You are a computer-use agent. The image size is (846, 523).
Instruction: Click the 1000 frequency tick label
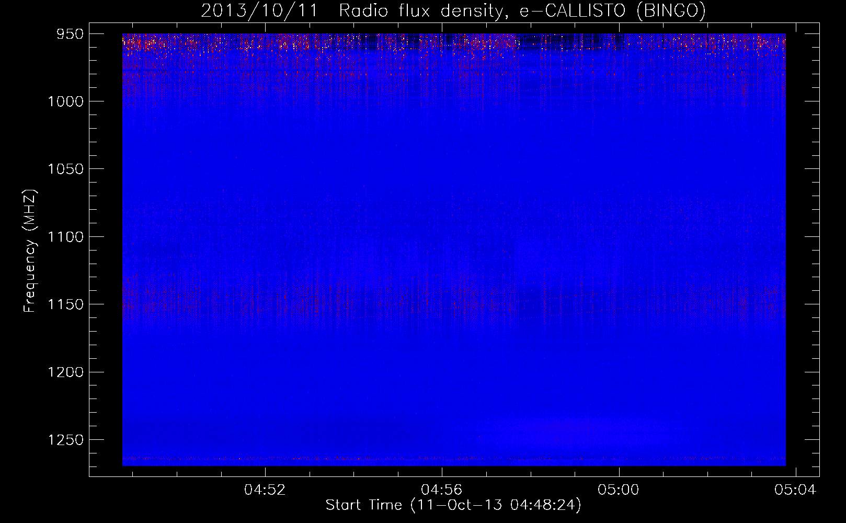65,101
